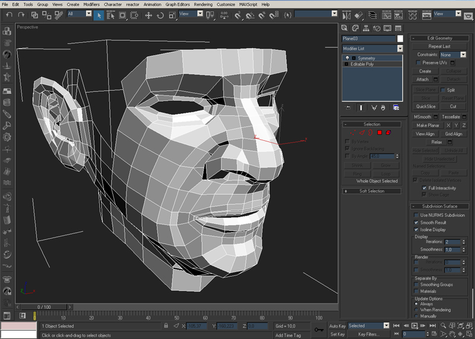This screenshot has width=475, height=339.
Task: Select Edge sub-object level icon
Action: [x=362, y=133]
